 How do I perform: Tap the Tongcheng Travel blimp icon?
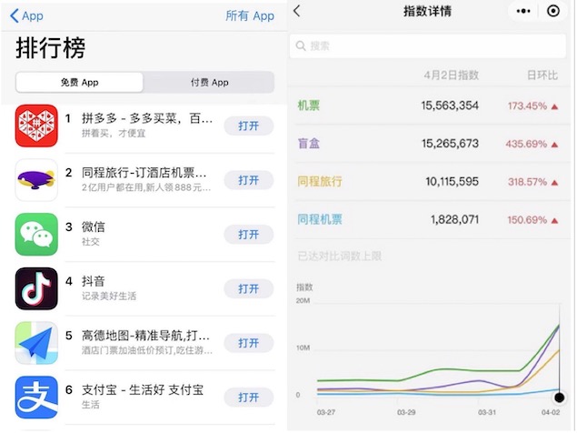pos(36,180)
